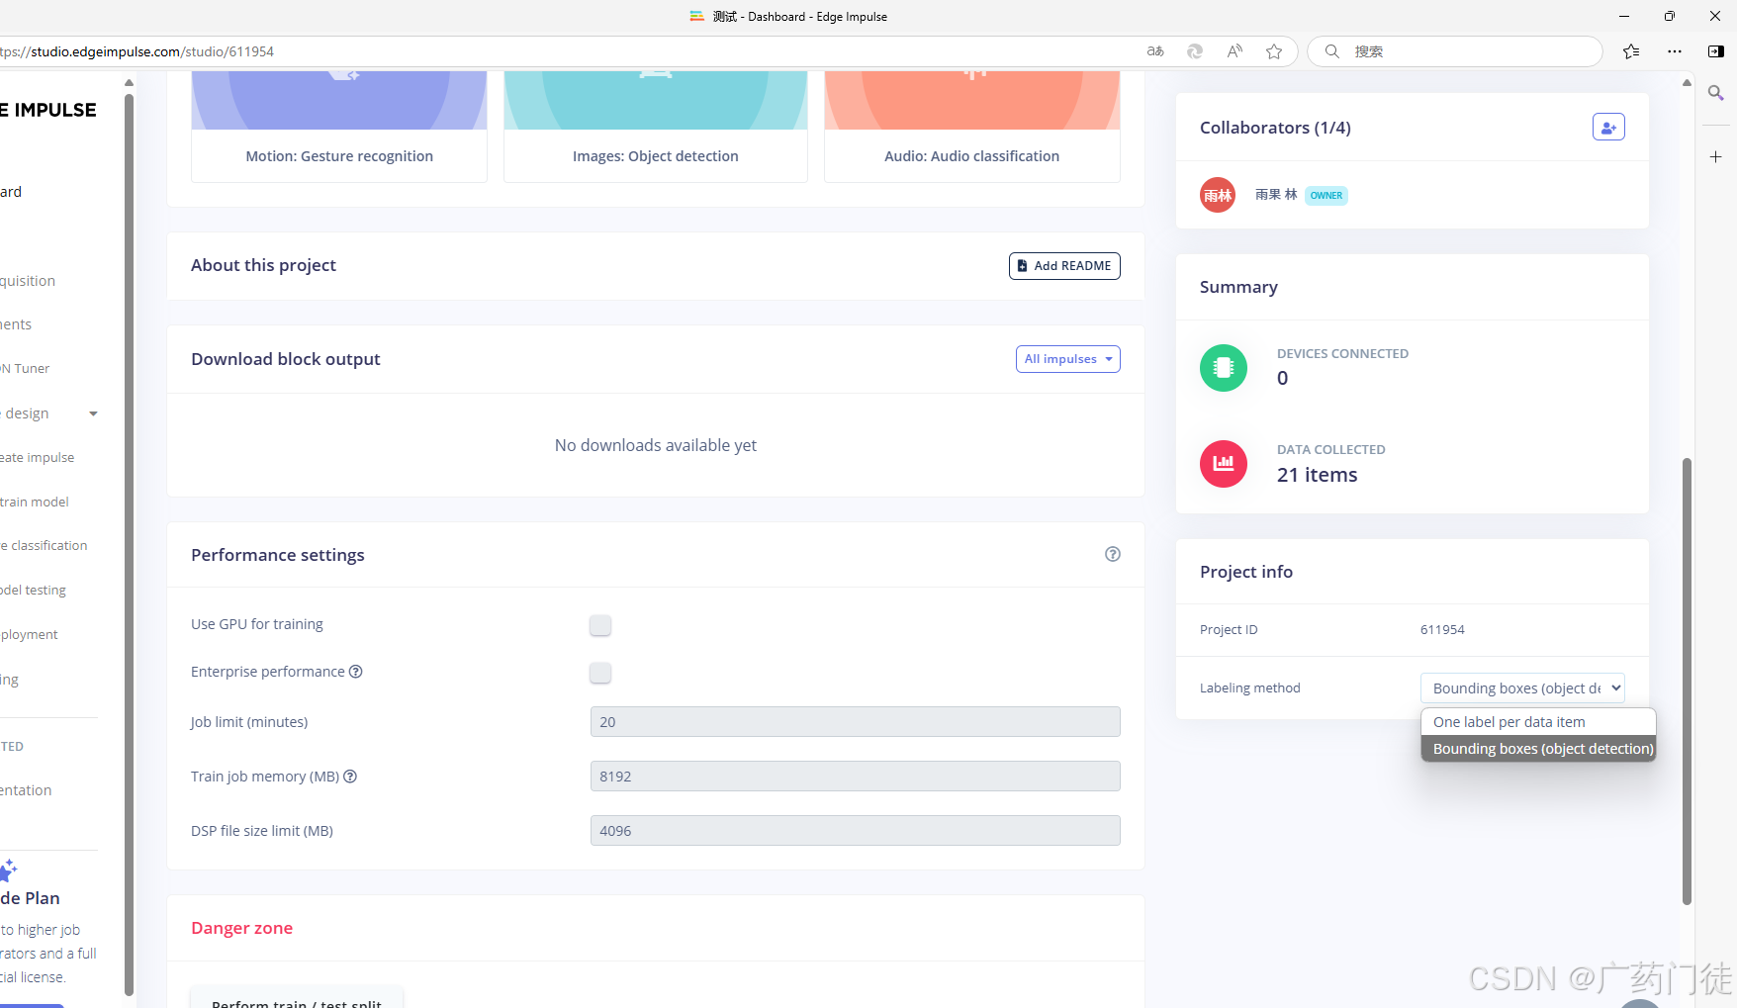The width and height of the screenshot is (1737, 1008).
Task: Open the Data acquisition sidebar item
Action: click(28, 281)
